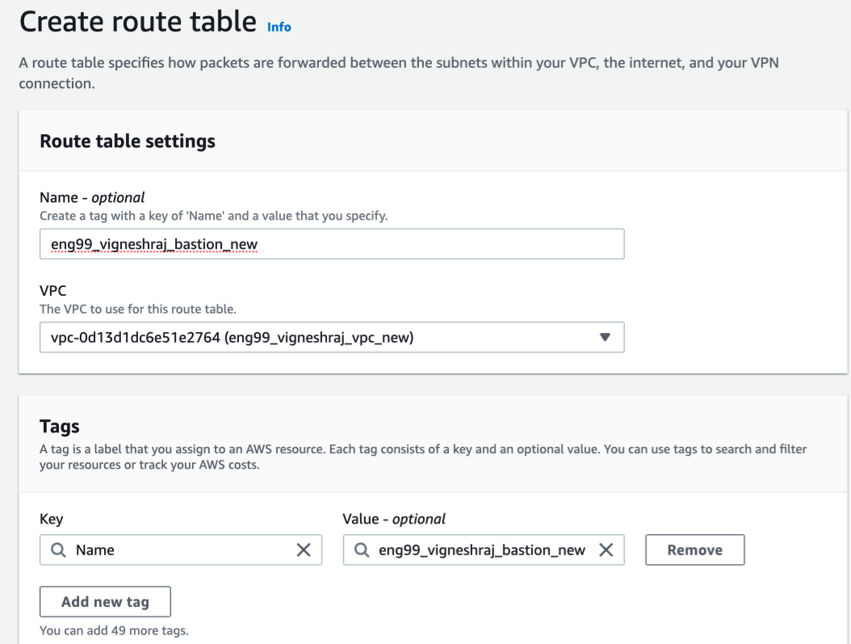Viewport: 851px width, 644px height.
Task: Click the tag Value text eng99_vigneshraj_bastion_new
Action: pyautogui.click(x=482, y=550)
